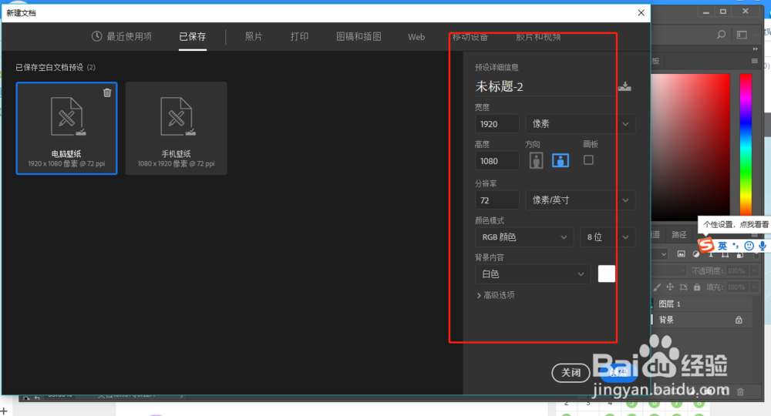Delete the 电脑壁纸 preset with trash icon

[x=107, y=92]
